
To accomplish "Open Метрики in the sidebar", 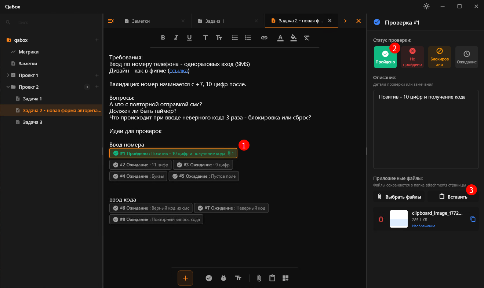I will pos(51,52).
